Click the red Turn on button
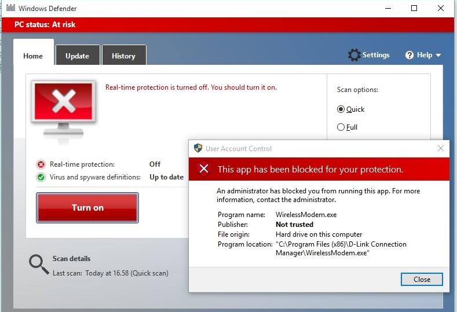 [x=87, y=208]
